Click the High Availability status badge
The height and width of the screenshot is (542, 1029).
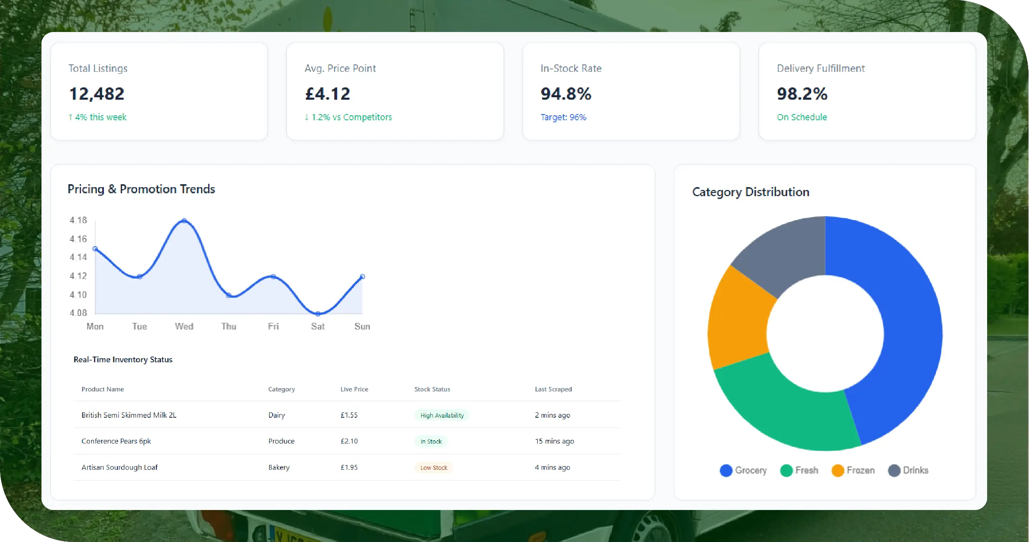tap(442, 415)
